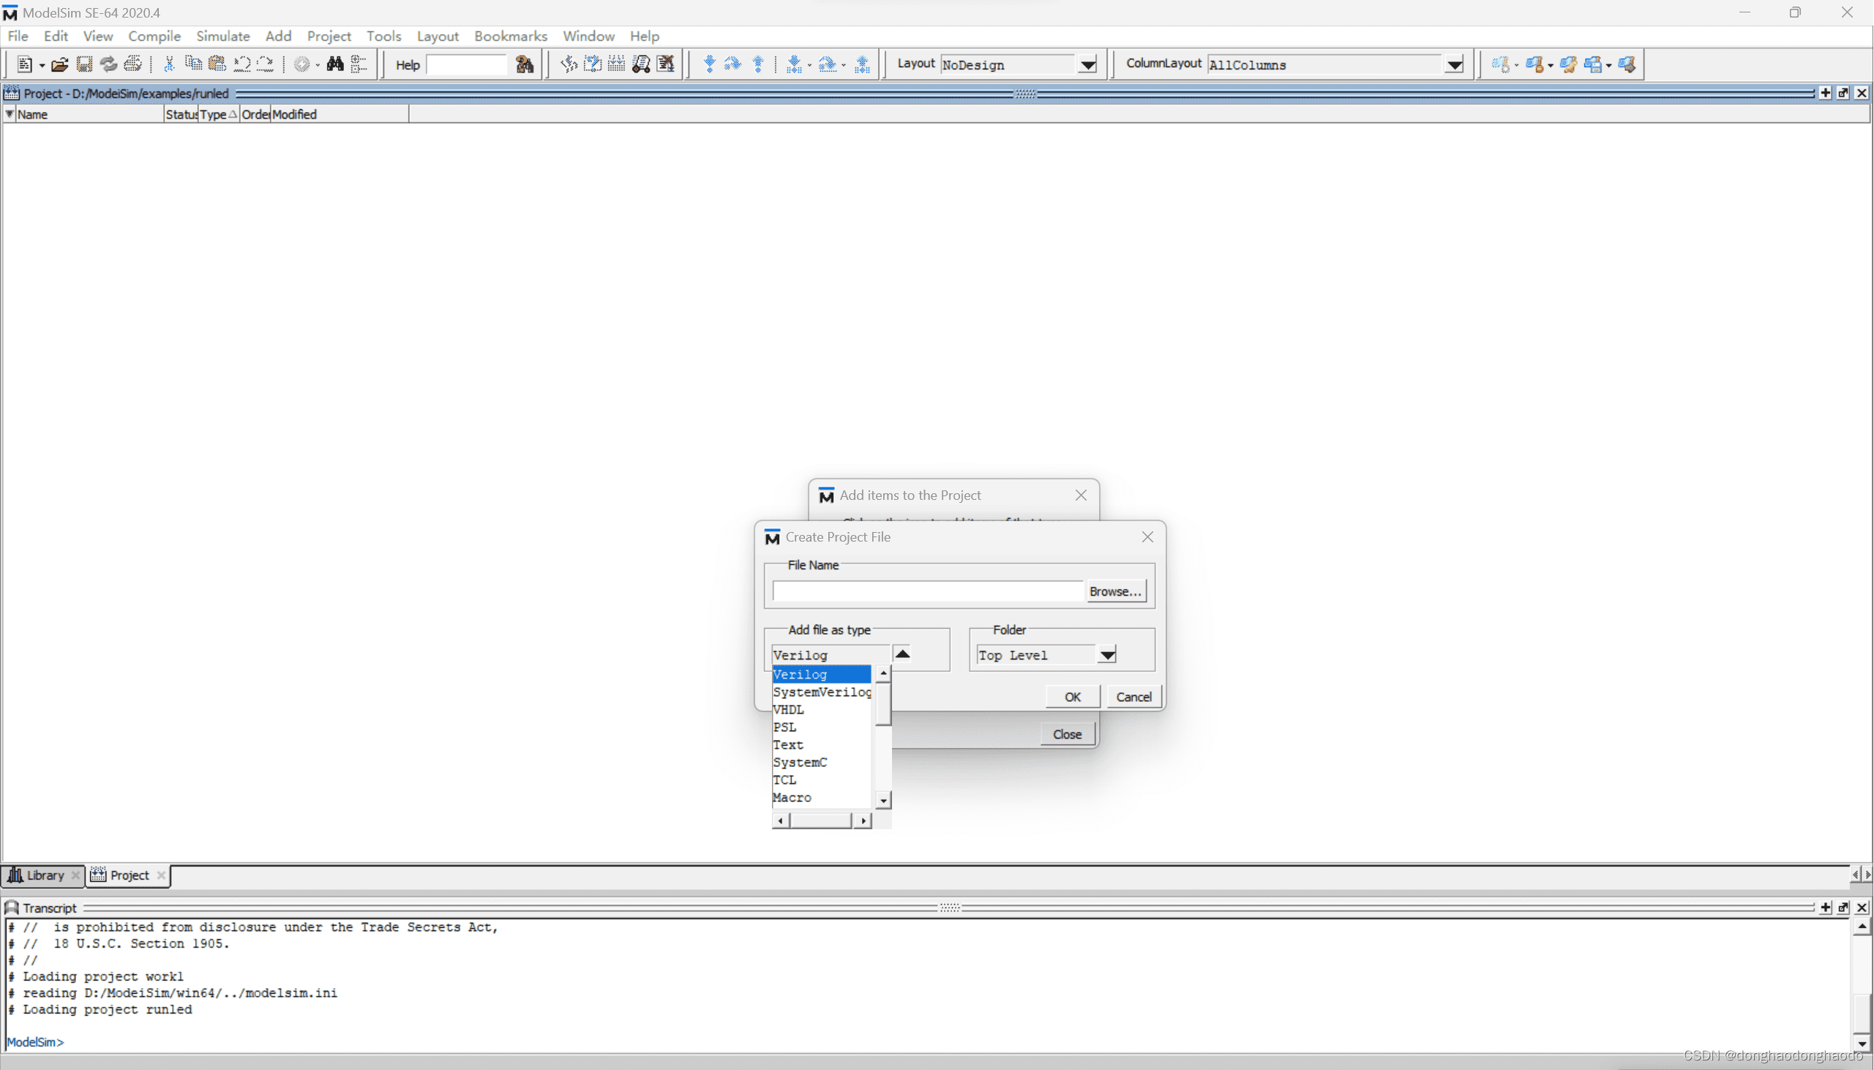The image size is (1874, 1070).
Task: Select VHDL as the file type
Action: pos(788,709)
